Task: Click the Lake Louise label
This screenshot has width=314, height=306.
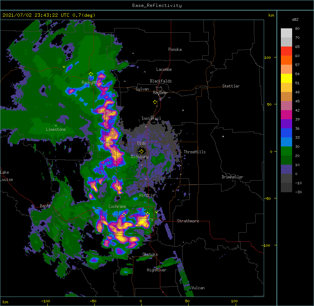Action: point(7,176)
